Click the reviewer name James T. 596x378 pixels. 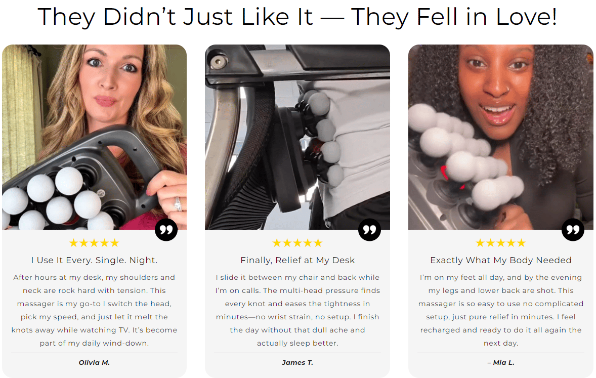[x=297, y=362]
